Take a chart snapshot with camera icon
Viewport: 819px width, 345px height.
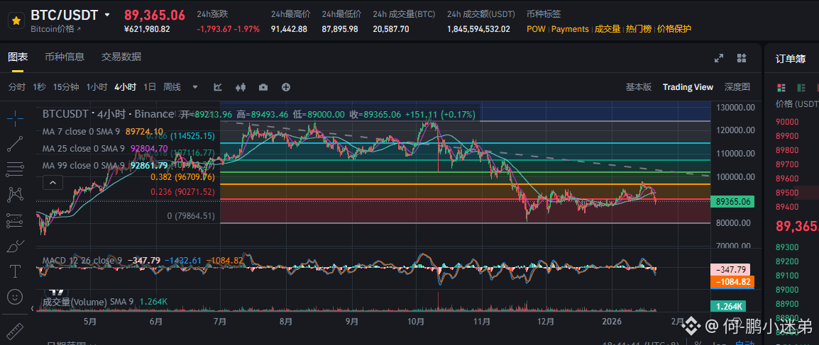coord(263,87)
